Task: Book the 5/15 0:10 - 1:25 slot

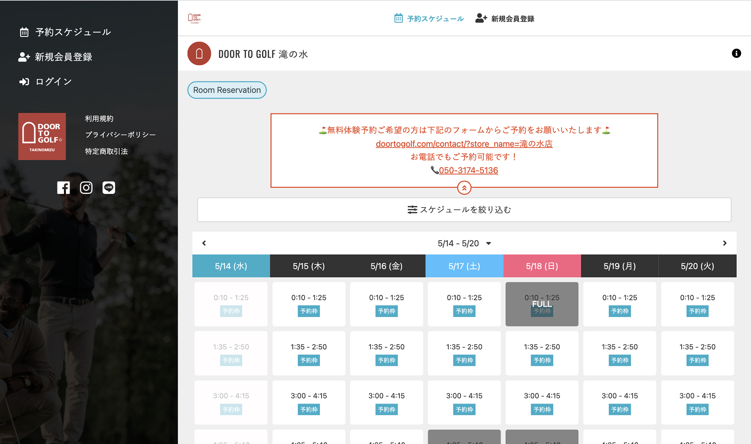Action: [309, 304]
